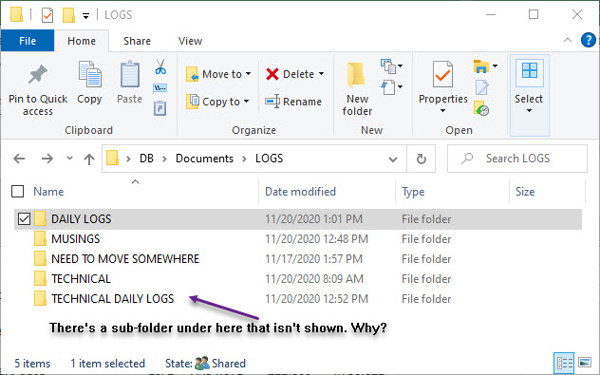The width and height of the screenshot is (600, 375).
Task: Click the State: Shared status text
Action: tap(205, 364)
